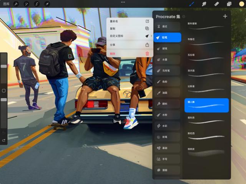This screenshot has width=246, height=184.
Task: Open the 水粉 brush set
Action: 167,115
